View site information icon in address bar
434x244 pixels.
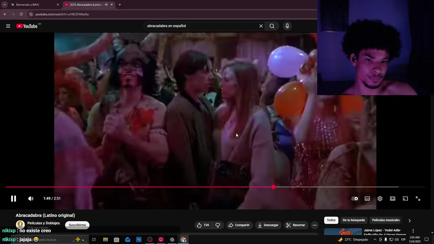(31, 14)
